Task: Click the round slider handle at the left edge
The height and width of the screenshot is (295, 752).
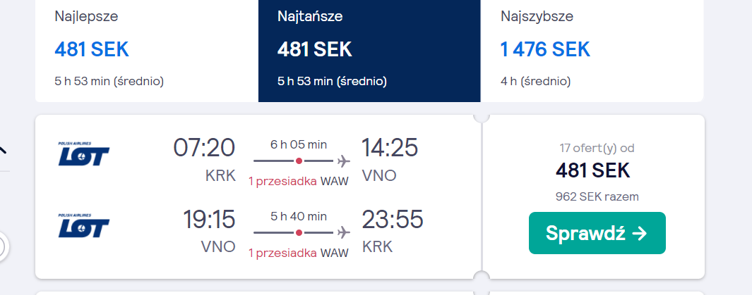Action: tap(2, 246)
